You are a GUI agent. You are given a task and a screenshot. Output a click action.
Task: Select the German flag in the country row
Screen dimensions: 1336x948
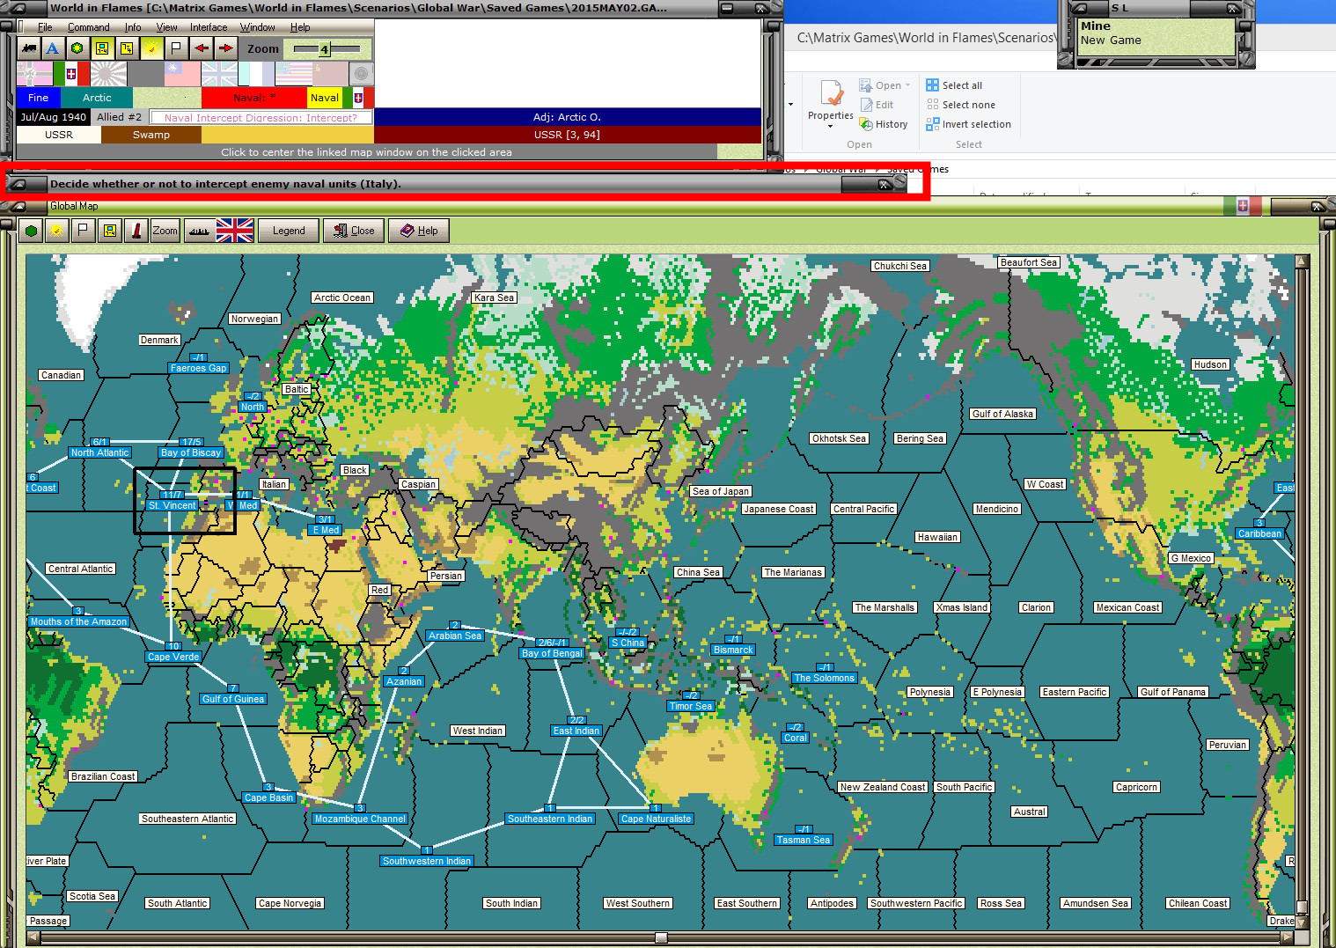click(x=34, y=74)
